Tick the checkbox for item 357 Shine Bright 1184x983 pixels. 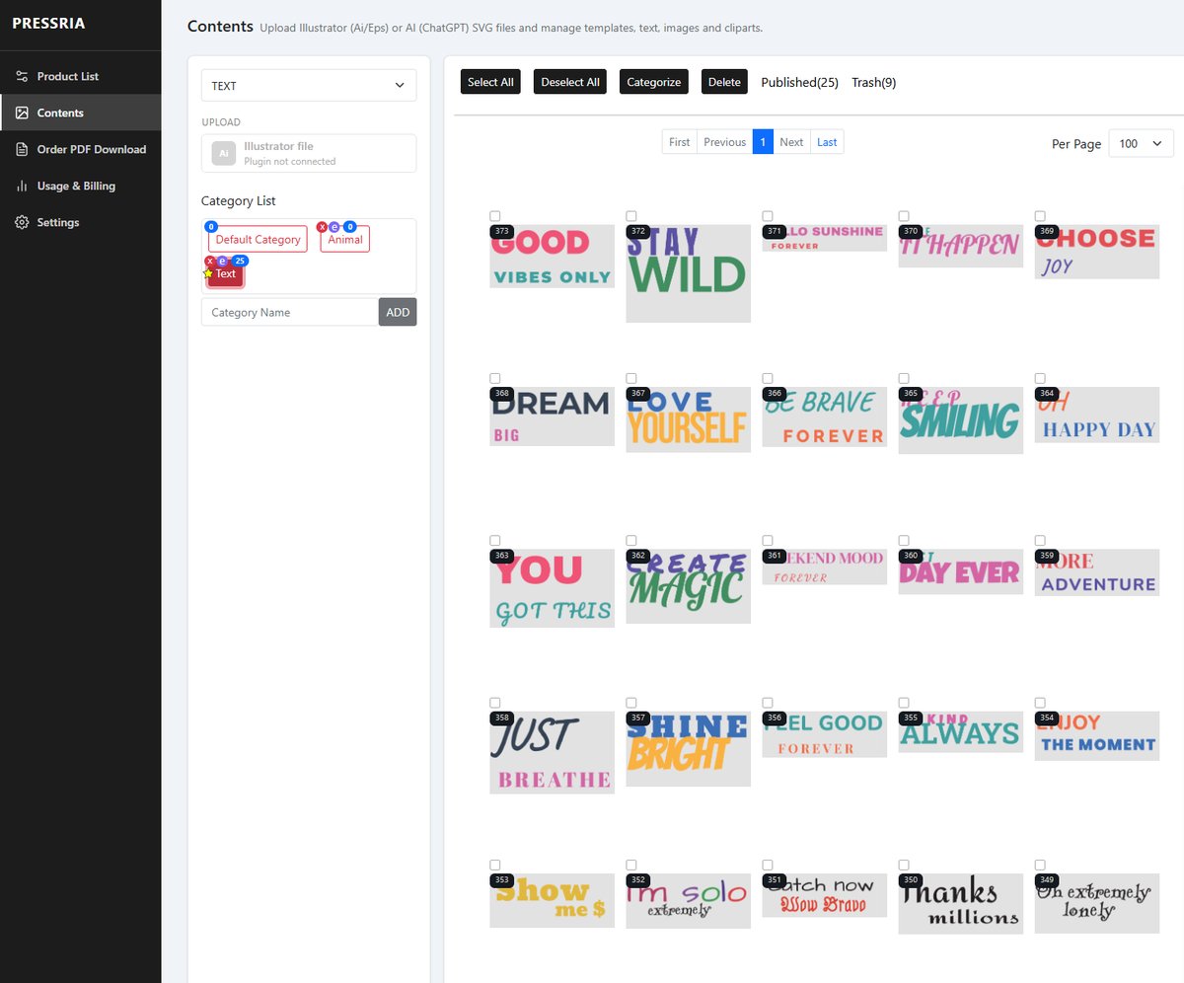[x=631, y=703]
